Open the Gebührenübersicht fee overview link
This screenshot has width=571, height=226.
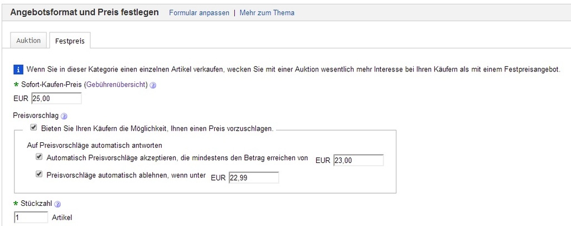tap(115, 85)
